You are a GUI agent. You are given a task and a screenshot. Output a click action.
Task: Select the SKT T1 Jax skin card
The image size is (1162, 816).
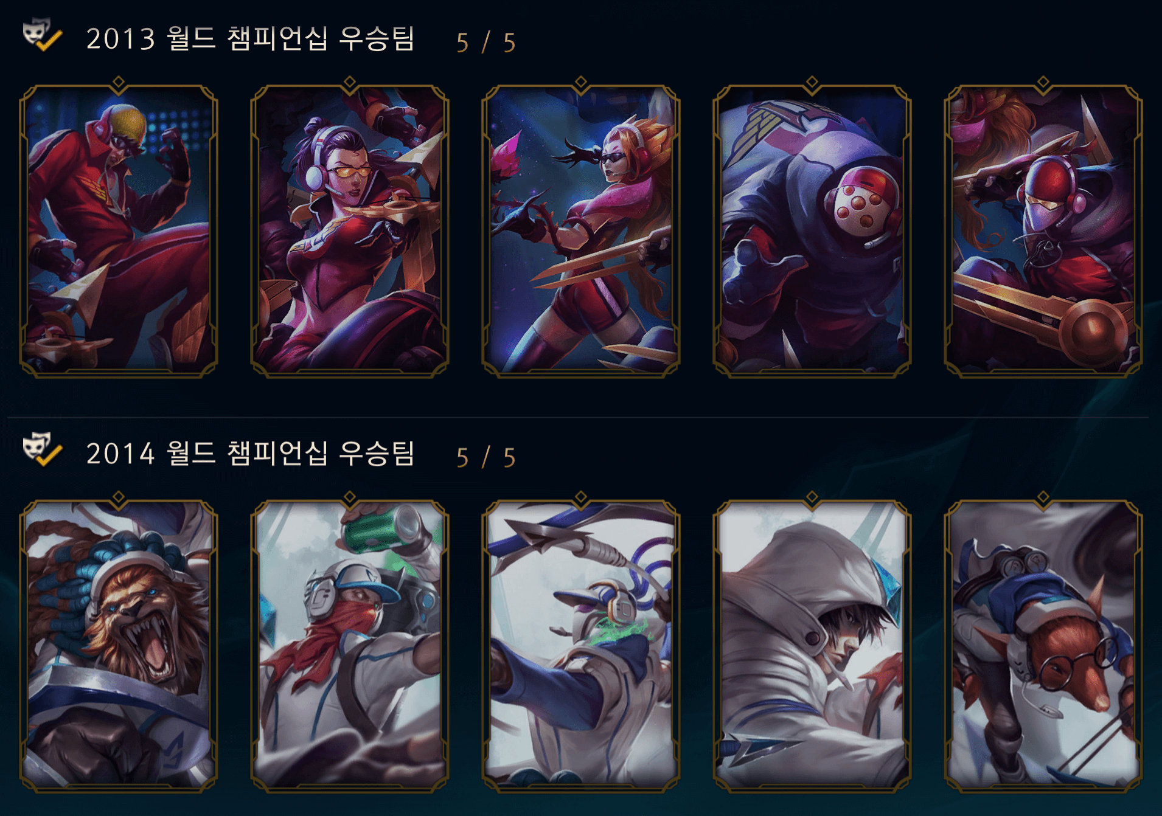click(812, 230)
